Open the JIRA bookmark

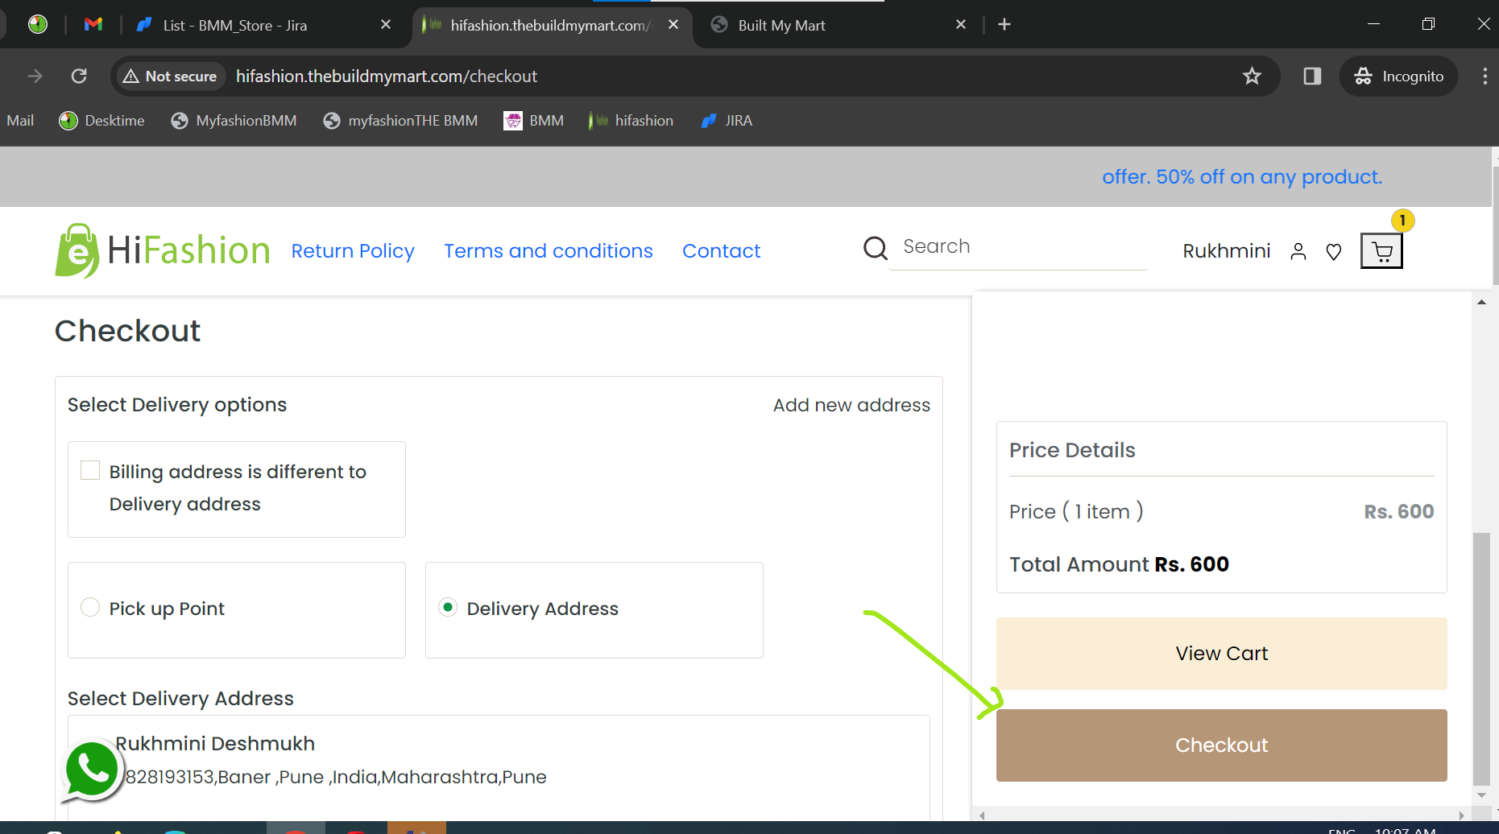[727, 121]
